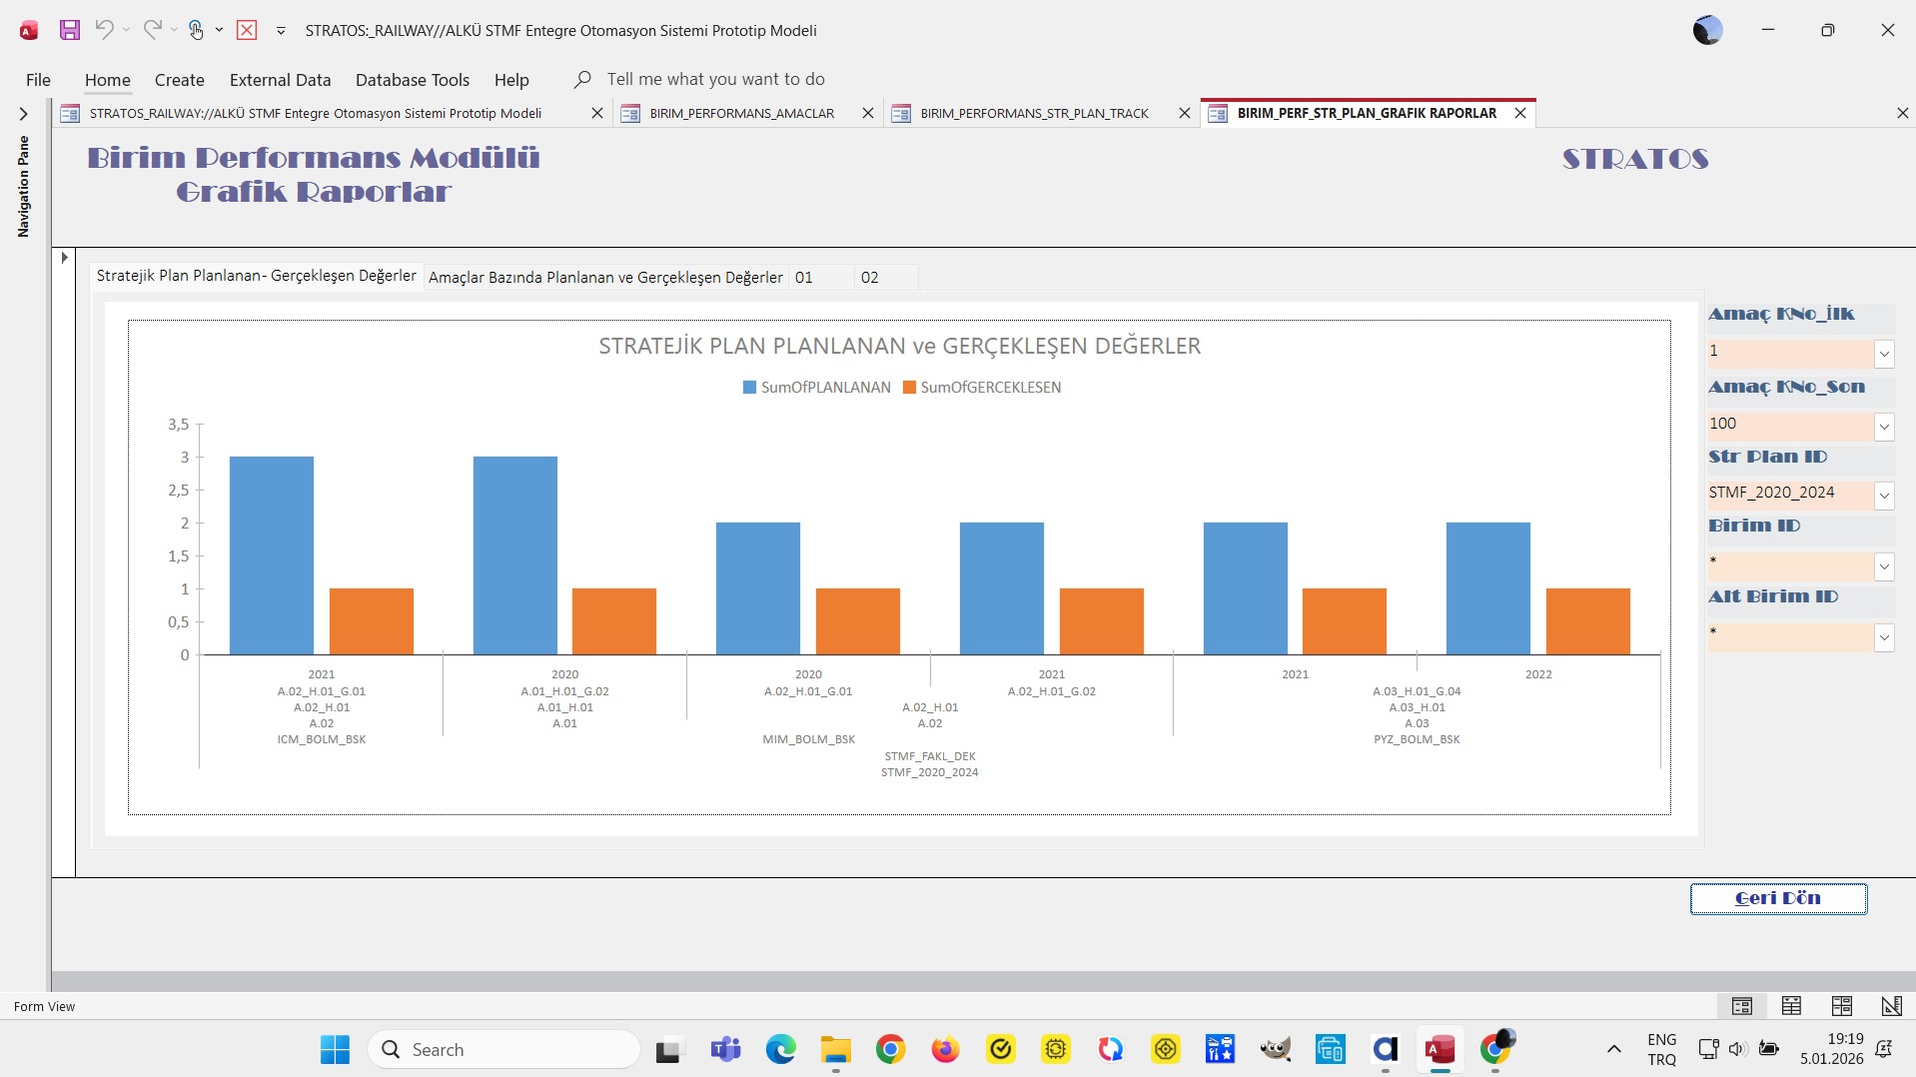Click the Save icon in quick access toolbar
The height and width of the screenshot is (1077, 1916).
pyautogui.click(x=69, y=30)
